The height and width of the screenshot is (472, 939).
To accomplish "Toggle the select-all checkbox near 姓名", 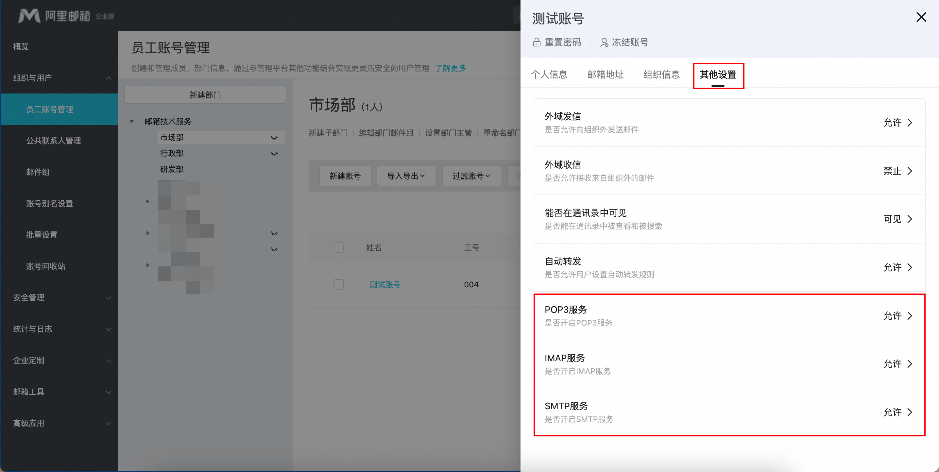I will 338,247.
